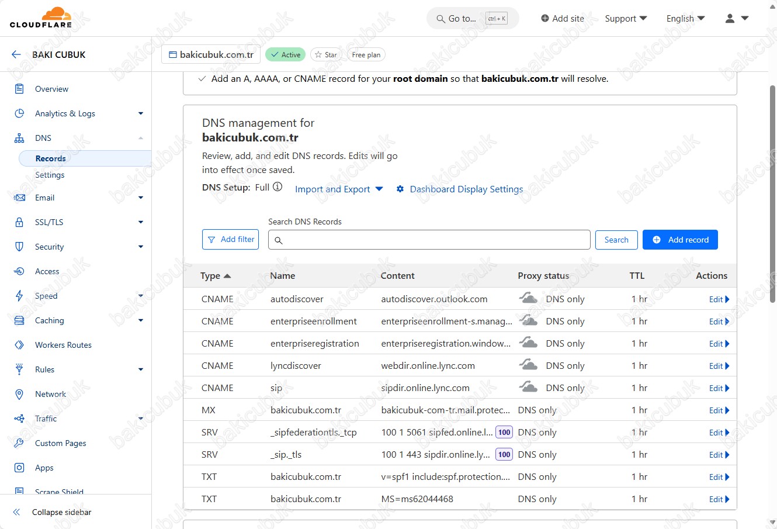
Task: Click the Traffic routing icon
Action: (19, 419)
